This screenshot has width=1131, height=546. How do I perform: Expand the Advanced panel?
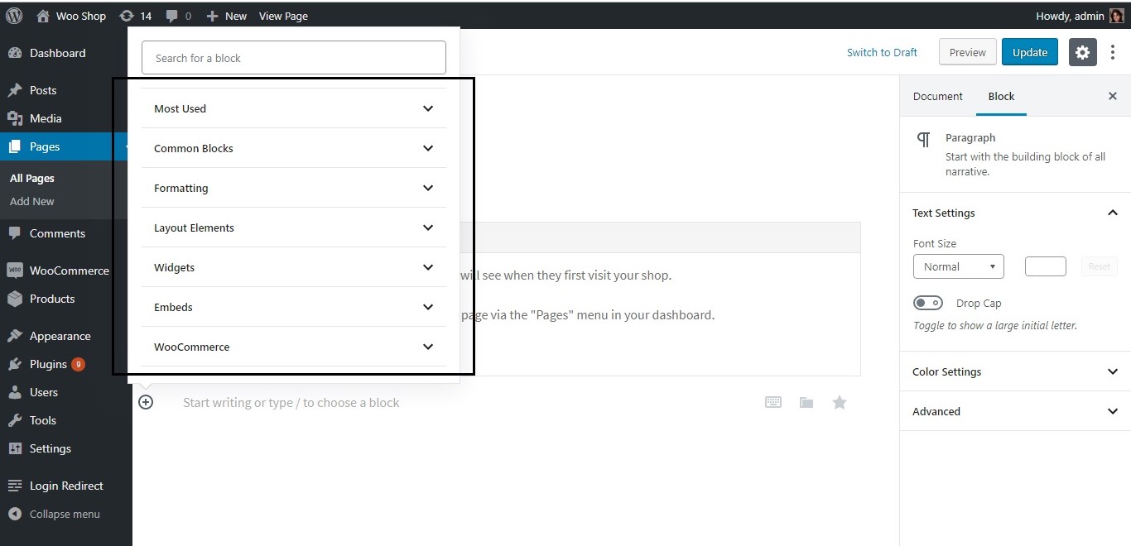[1015, 411]
